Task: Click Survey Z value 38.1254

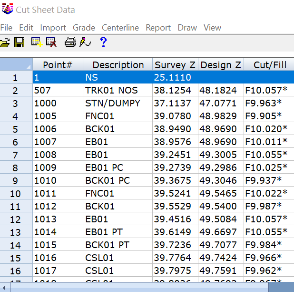Action: tap(176, 90)
